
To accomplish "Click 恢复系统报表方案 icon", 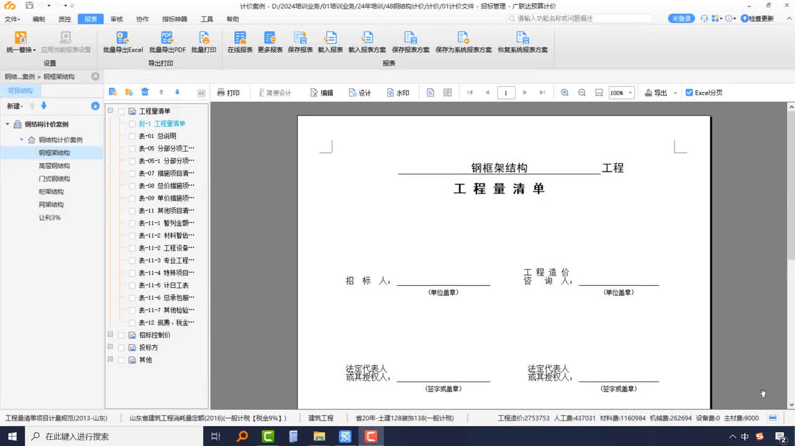I will coord(522,38).
